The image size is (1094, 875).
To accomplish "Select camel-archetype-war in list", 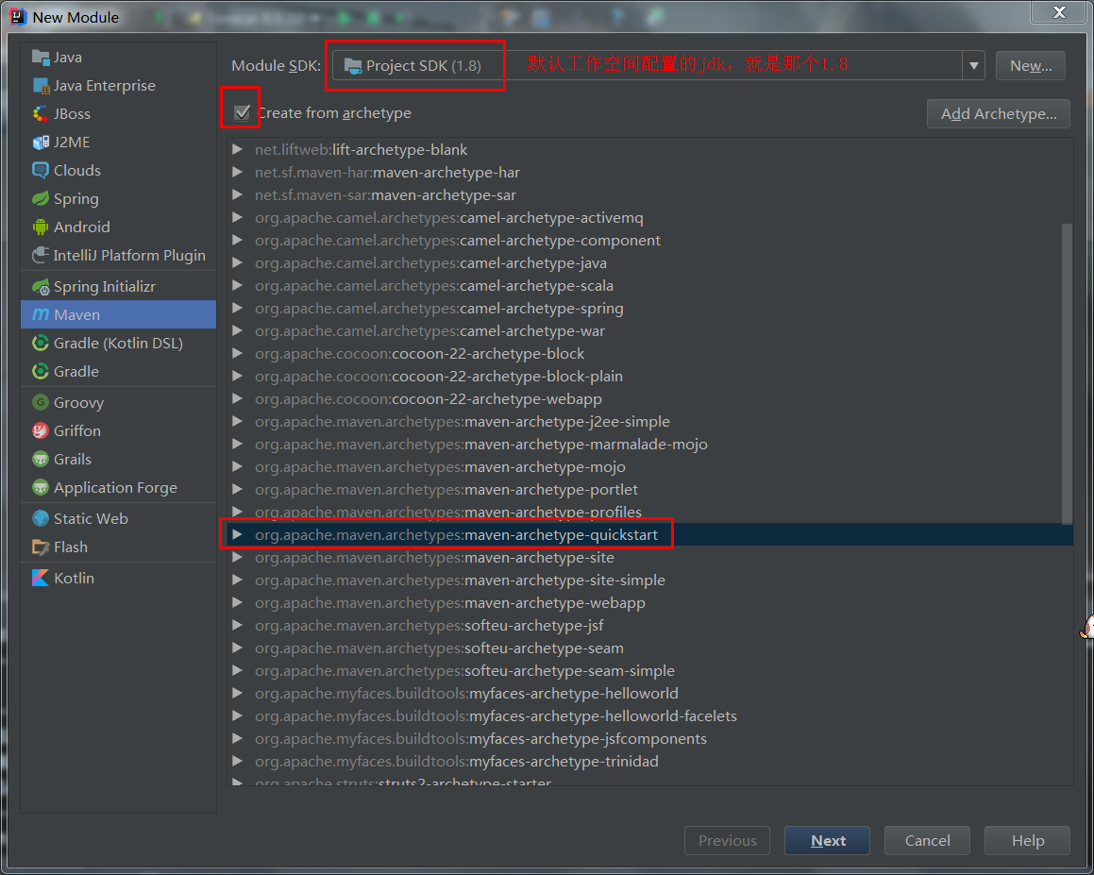I will coord(649,330).
